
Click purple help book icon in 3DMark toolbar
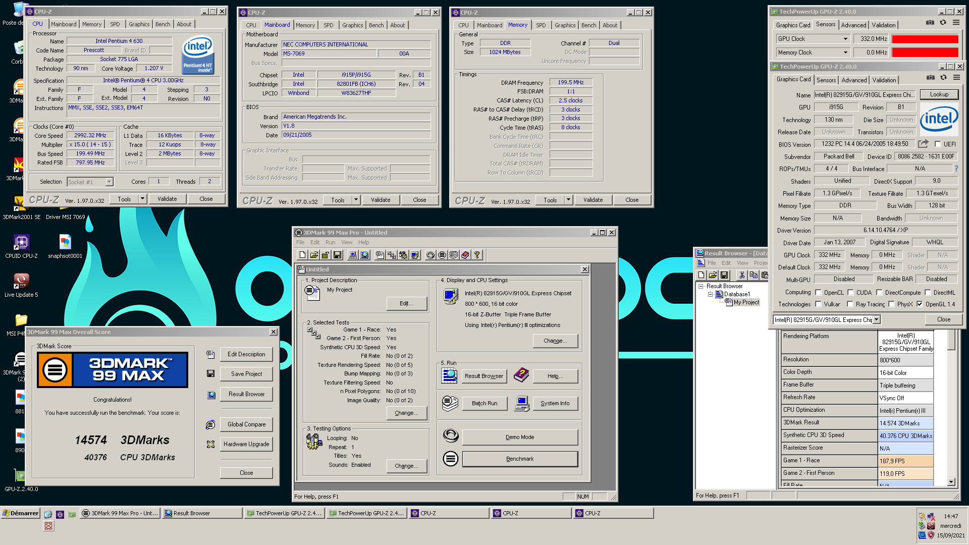[x=465, y=255]
